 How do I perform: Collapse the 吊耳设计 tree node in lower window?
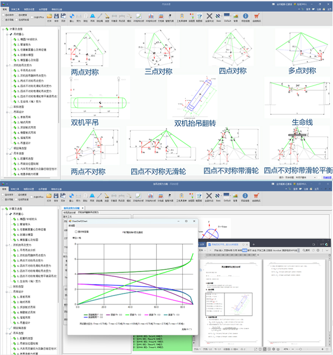[x=7, y=292]
